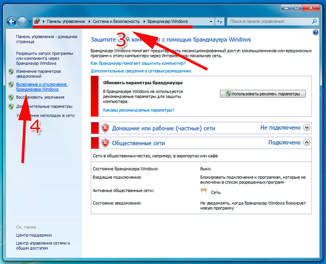Select 'Брандмауэр Windows' breadcrumb
Image resolution: width=326 pixels, height=264 pixels.
click(x=167, y=22)
